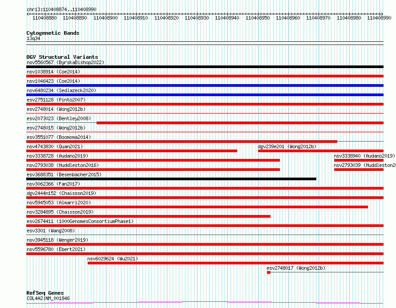The image size is (396, 308).
Task: Click ruler position 110408920
Action: point(166,18)
